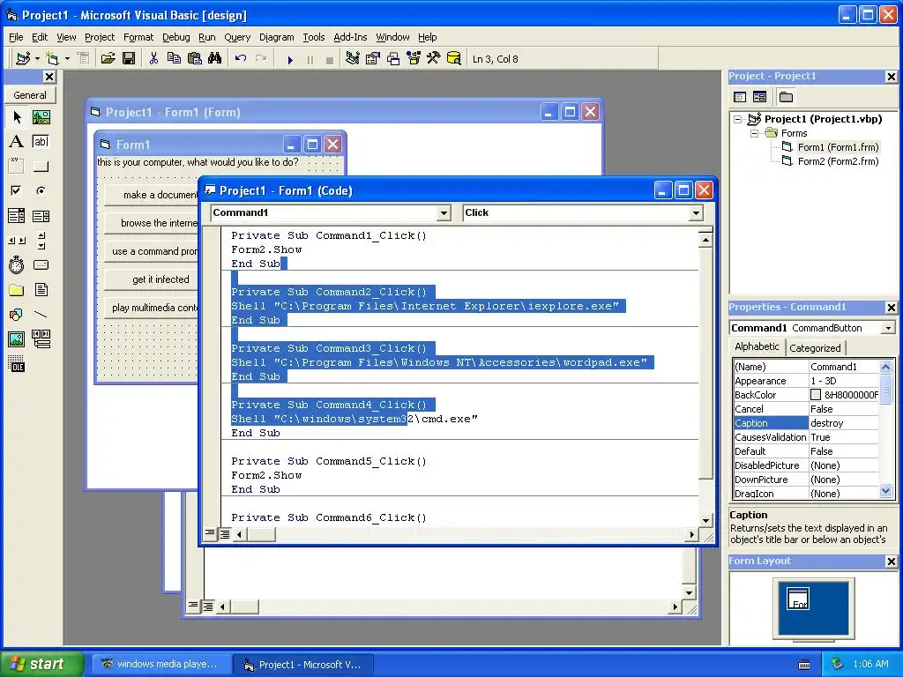Select the Label control tool
The image size is (903, 677).
click(17, 142)
